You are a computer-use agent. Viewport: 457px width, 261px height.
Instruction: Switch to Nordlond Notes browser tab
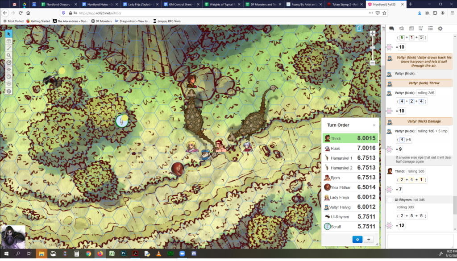click(x=100, y=4)
